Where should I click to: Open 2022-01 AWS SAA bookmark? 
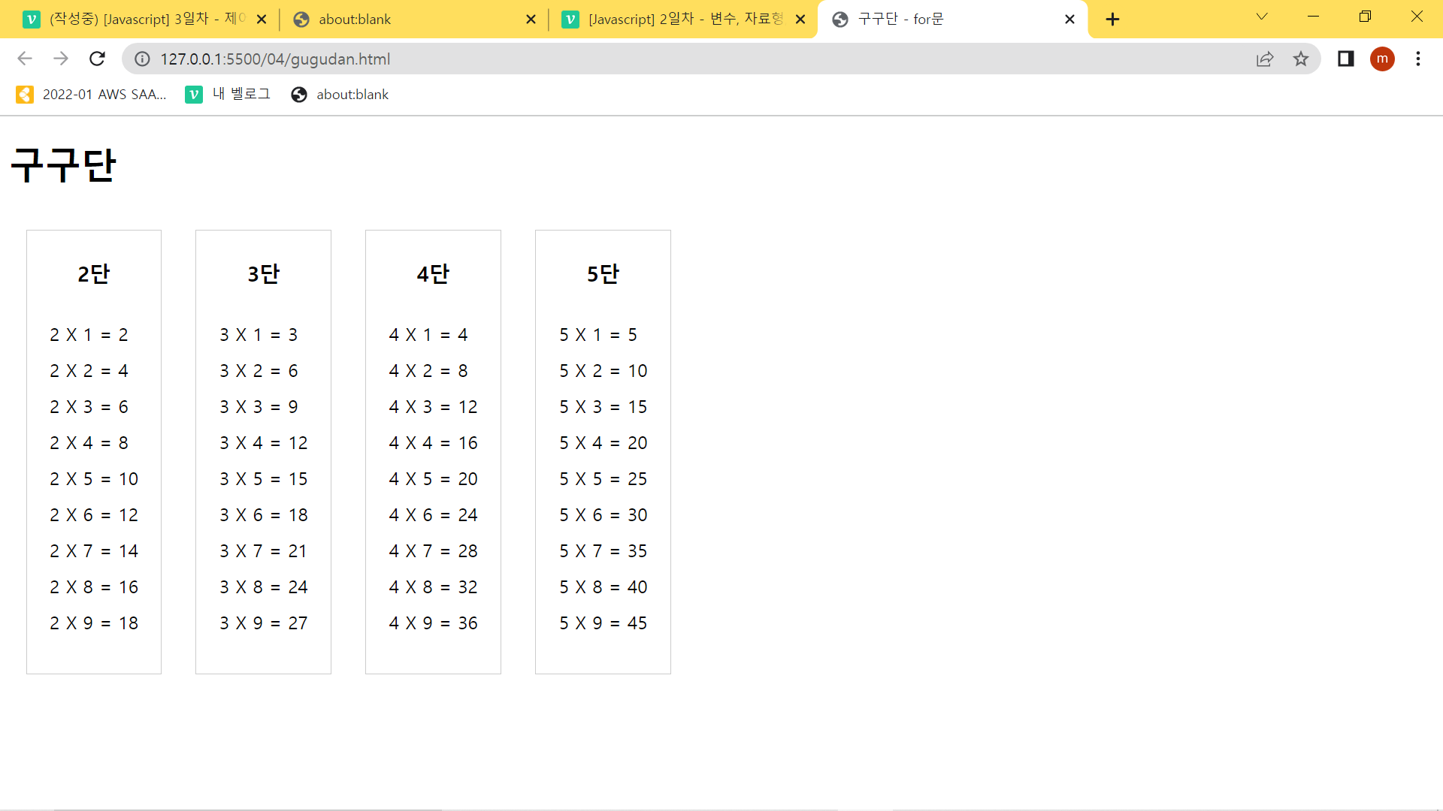[x=91, y=95]
